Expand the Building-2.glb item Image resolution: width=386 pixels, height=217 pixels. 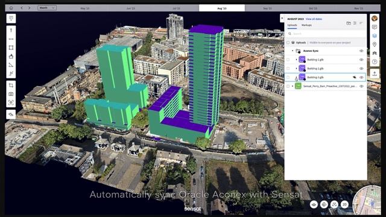(x=296, y=68)
